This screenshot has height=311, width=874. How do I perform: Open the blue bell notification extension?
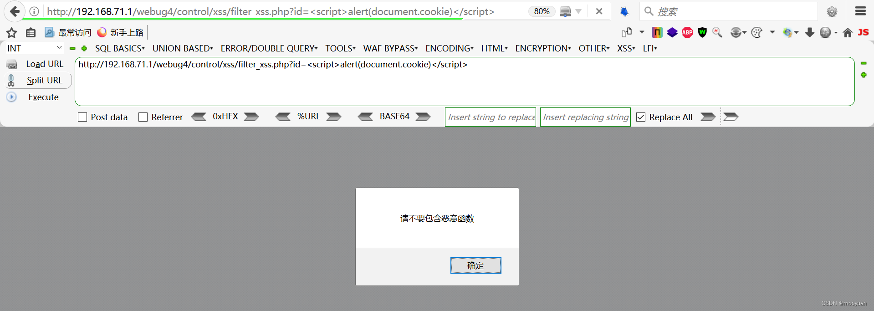pyautogui.click(x=624, y=11)
